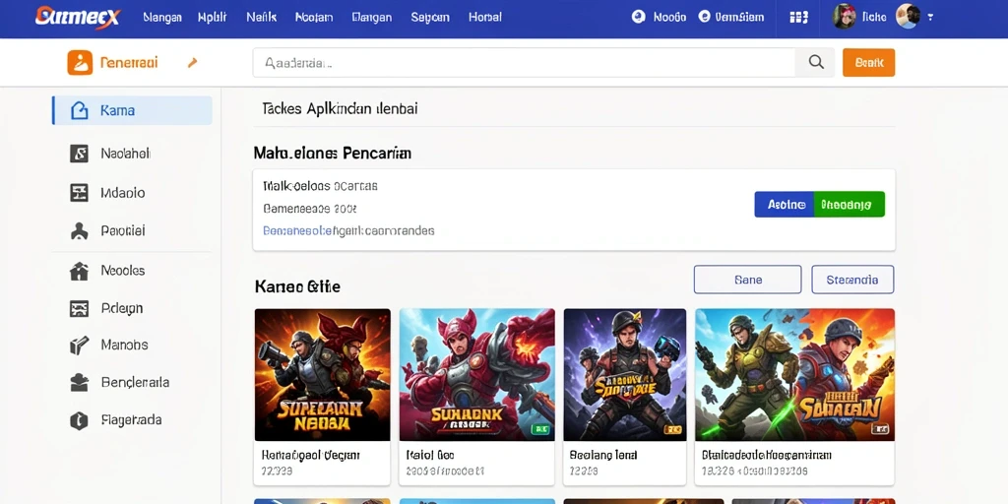1008x504 pixels.
Task: Click the orange pencil edit icon
Action: click(x=192, y=63)
